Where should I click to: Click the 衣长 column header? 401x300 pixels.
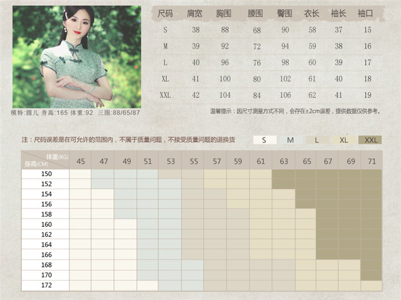(x=311, y=13)
